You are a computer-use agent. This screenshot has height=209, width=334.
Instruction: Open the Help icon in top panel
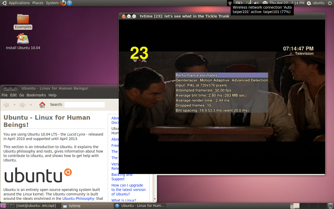tap(69, 3)
